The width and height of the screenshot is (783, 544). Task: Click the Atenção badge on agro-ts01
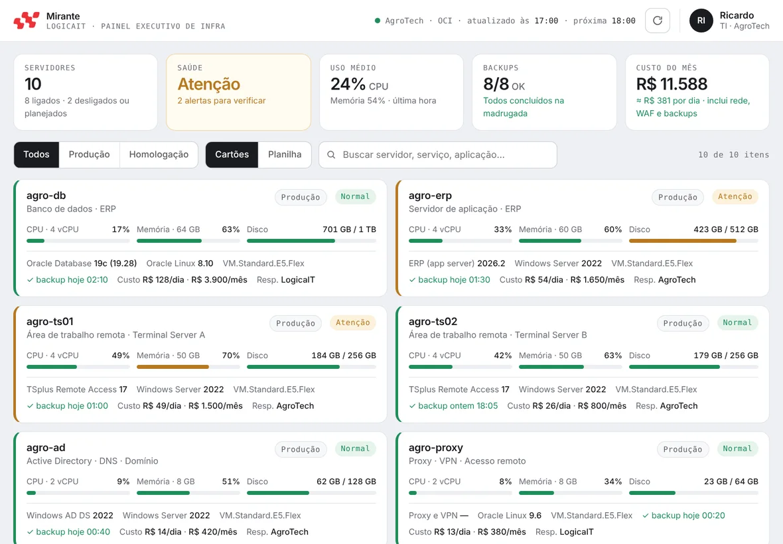pyautogui.click(x=353, y=323)
